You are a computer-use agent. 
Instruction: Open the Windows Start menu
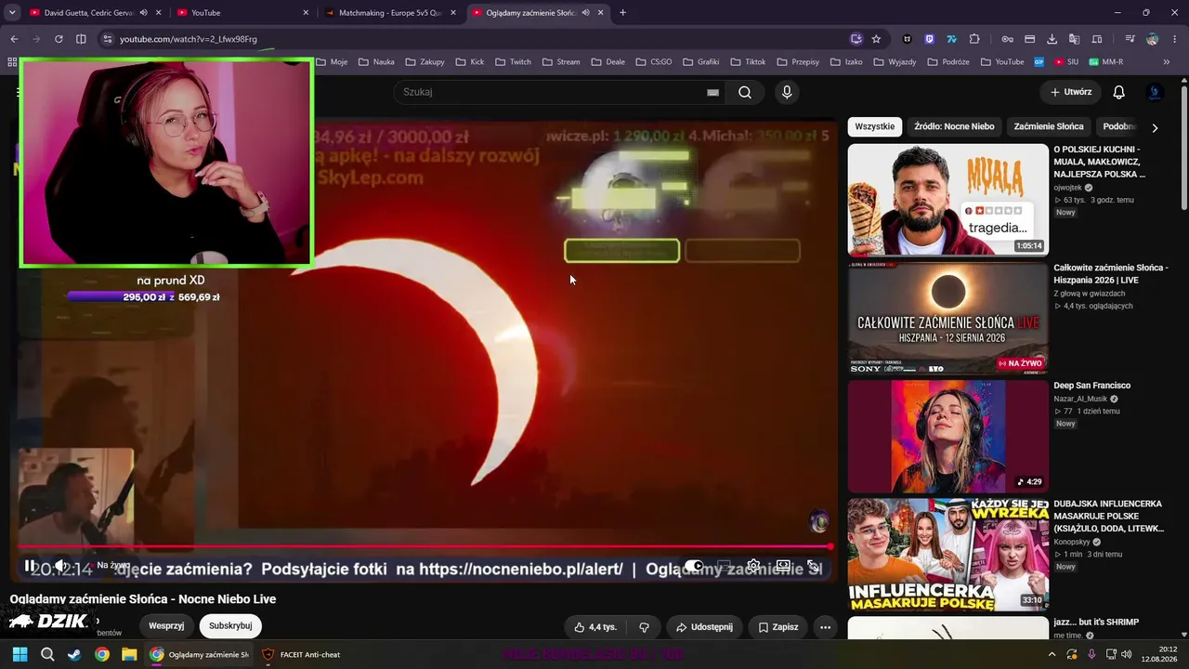tap(20, 654)
